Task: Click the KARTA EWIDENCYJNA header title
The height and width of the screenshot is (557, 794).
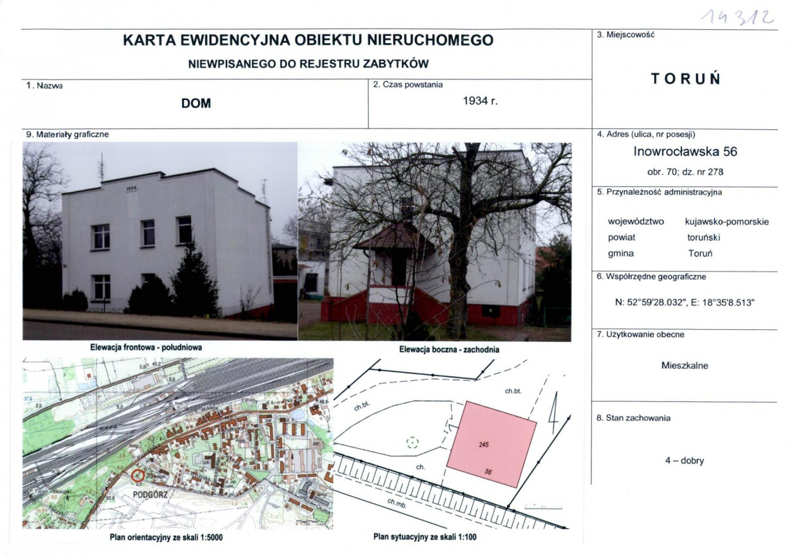Action: click(x=307, y=41)
